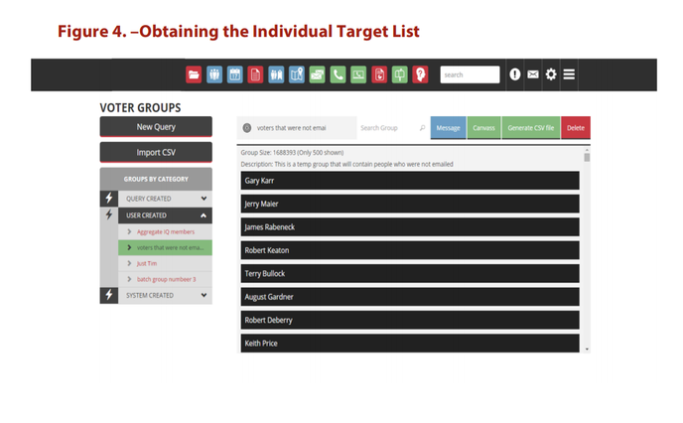Screen dimensions: 683x423
Task: Select voter row Robert Keaton
Action: pos(410,250)
